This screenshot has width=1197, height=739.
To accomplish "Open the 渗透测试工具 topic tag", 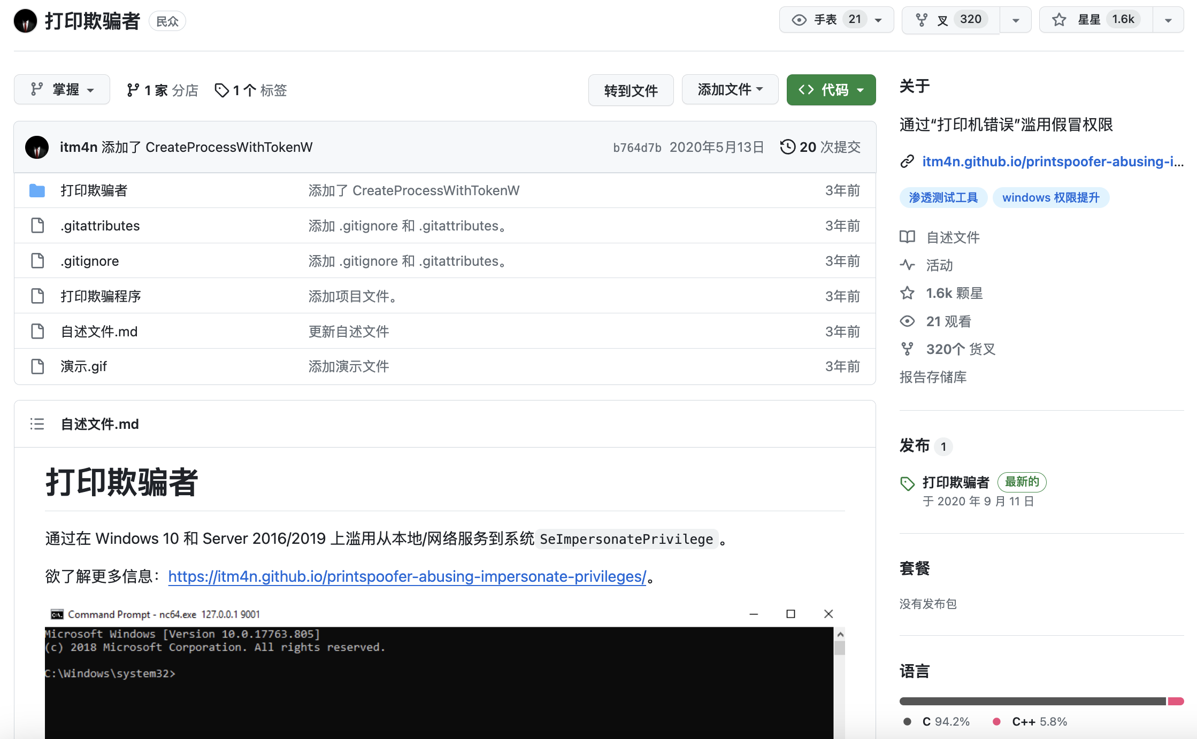I will point(943,198).
